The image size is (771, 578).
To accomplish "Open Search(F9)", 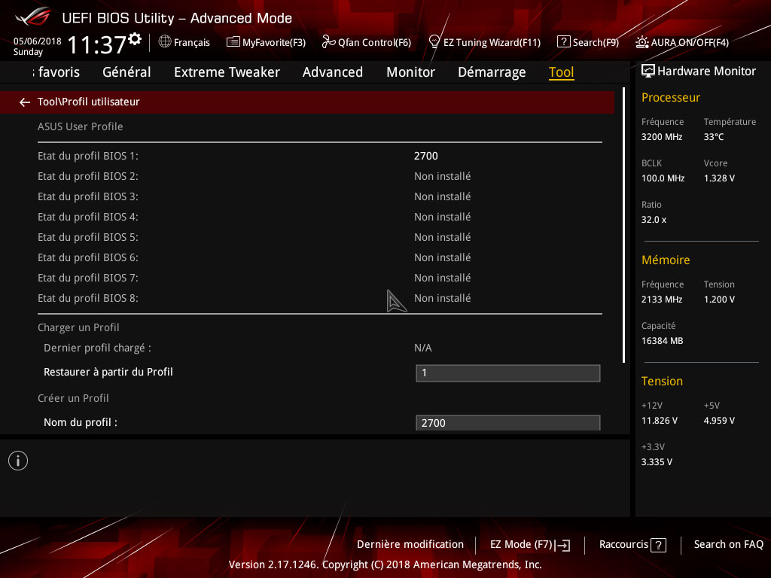I will 596,42.
